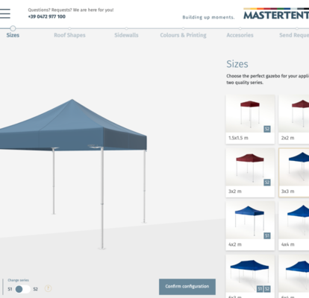Screen dimensions: 309x298
Task: Click the series help question mark icon
Action: 48,288
